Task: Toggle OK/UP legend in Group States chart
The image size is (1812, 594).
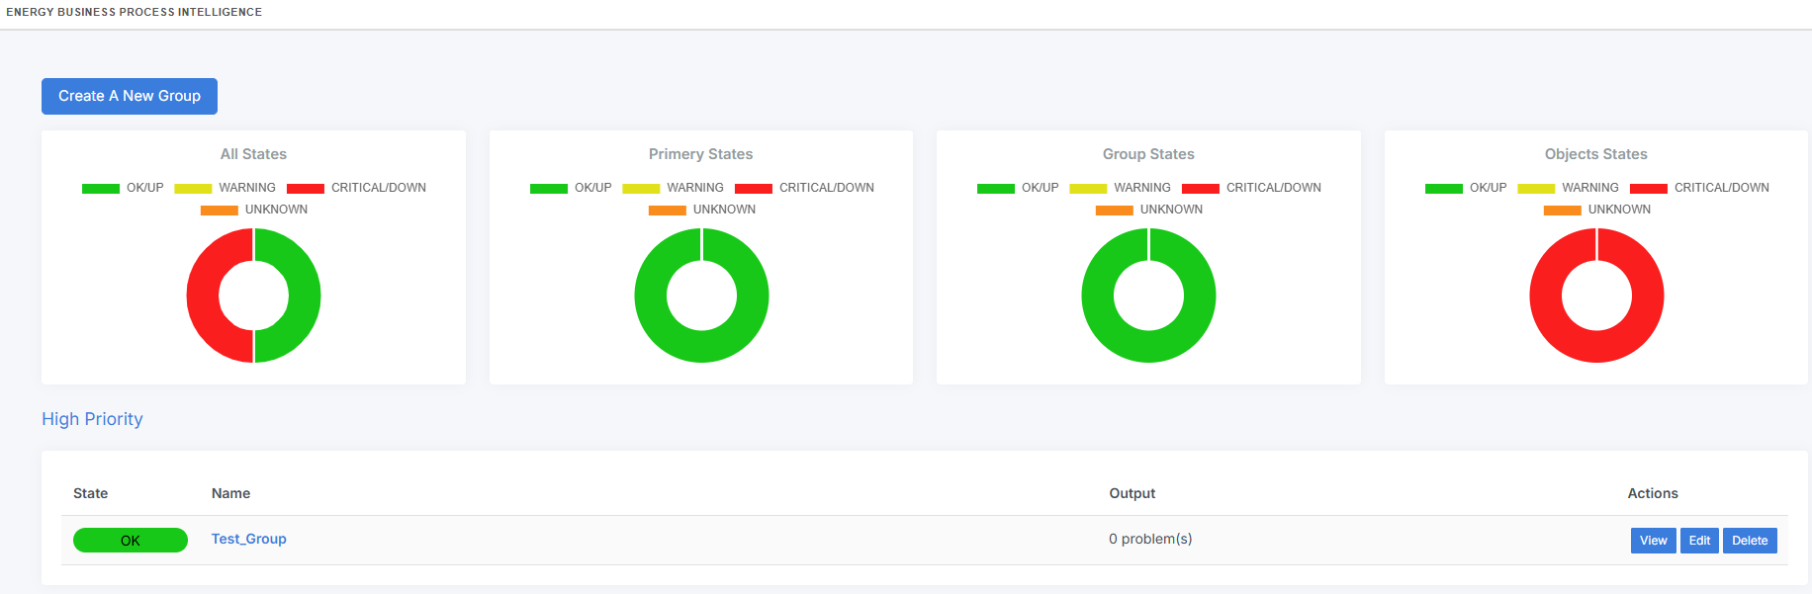Action: 1018,188
